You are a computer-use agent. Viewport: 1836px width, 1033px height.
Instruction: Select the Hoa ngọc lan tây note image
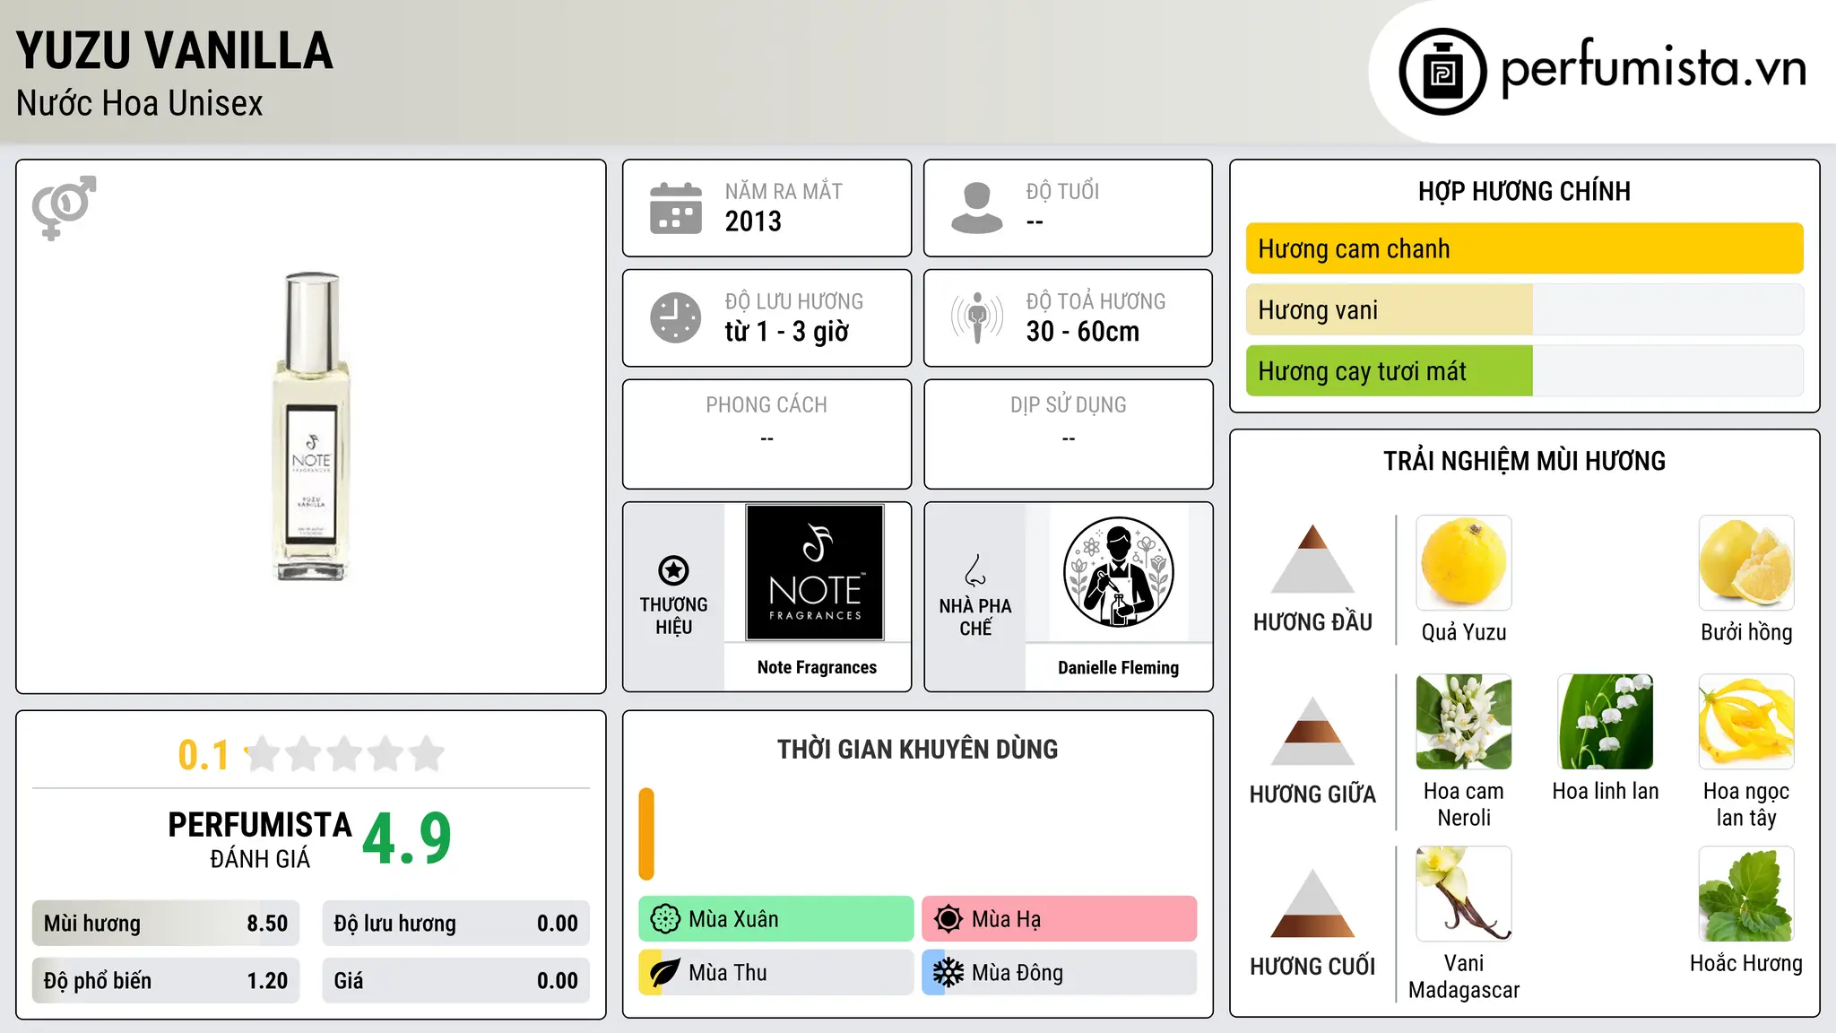tap(1746, 722)
